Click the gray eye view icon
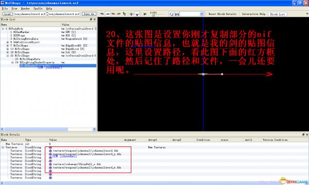The image size is (309, 185). pos(118,14)
